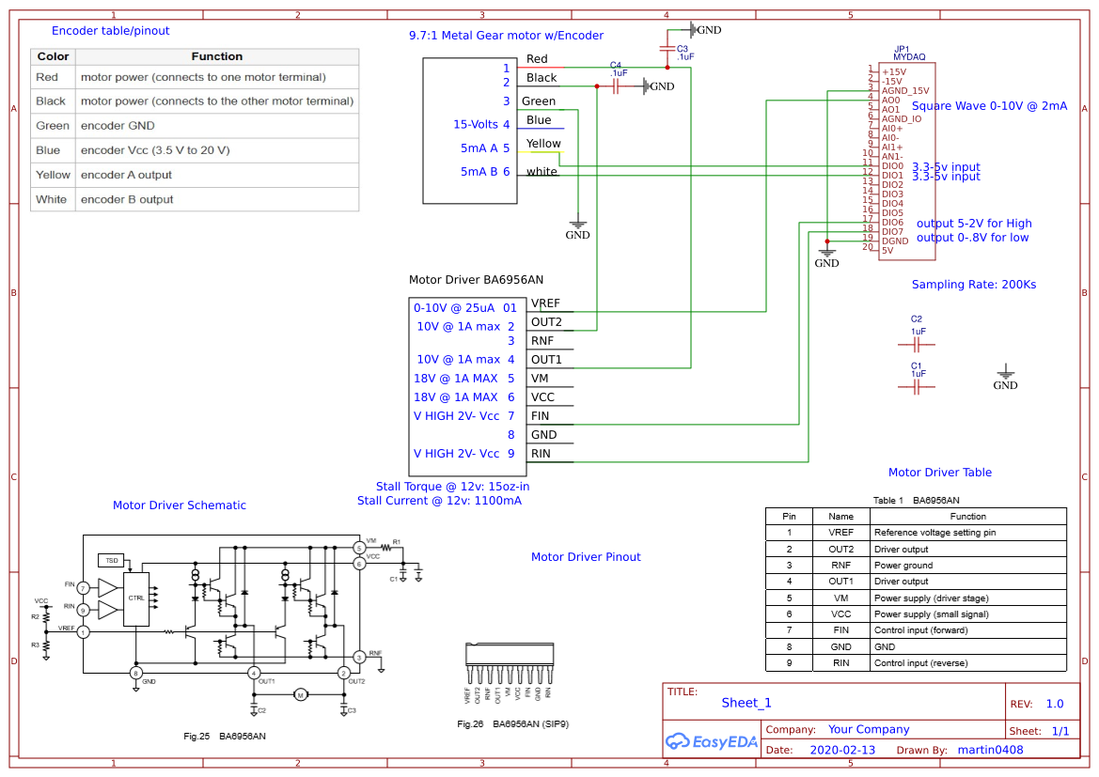
Task: Select the C4 .1uF capacitor symbol
Action: [616, 85]
